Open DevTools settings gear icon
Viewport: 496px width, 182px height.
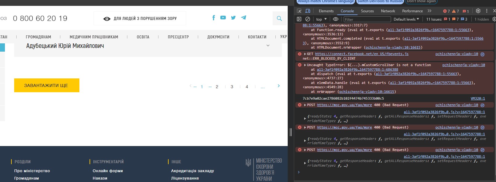[x=478, y=11]
